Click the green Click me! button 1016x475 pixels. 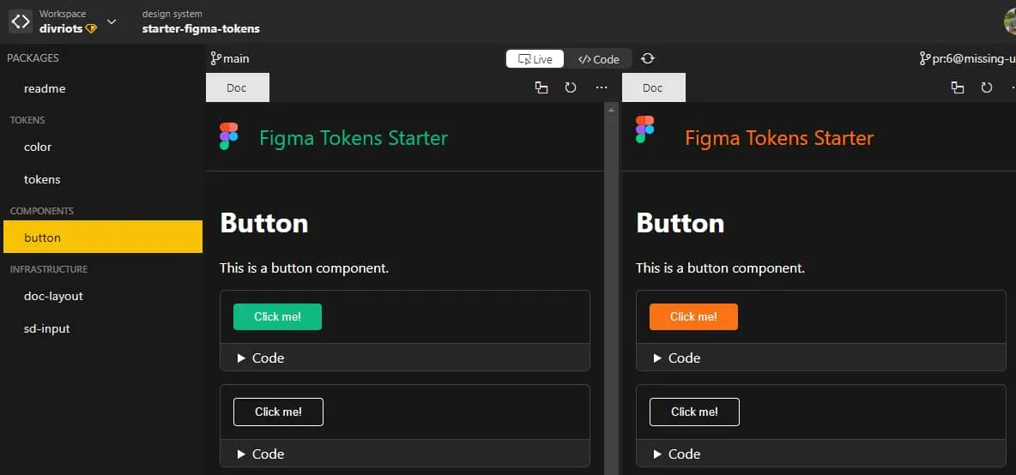(277, 316)
